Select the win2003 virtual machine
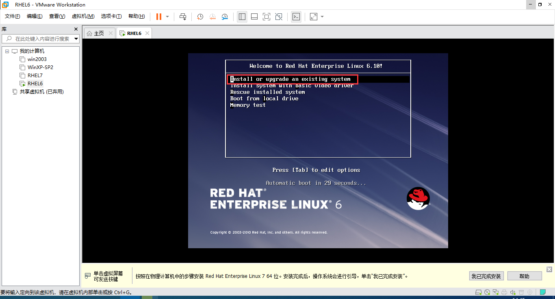 (37, 59)
